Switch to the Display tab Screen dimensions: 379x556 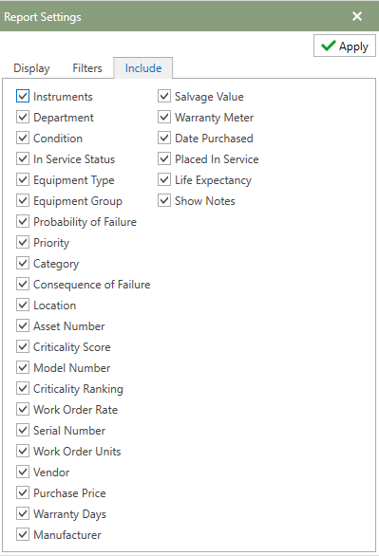pos(31,68)
